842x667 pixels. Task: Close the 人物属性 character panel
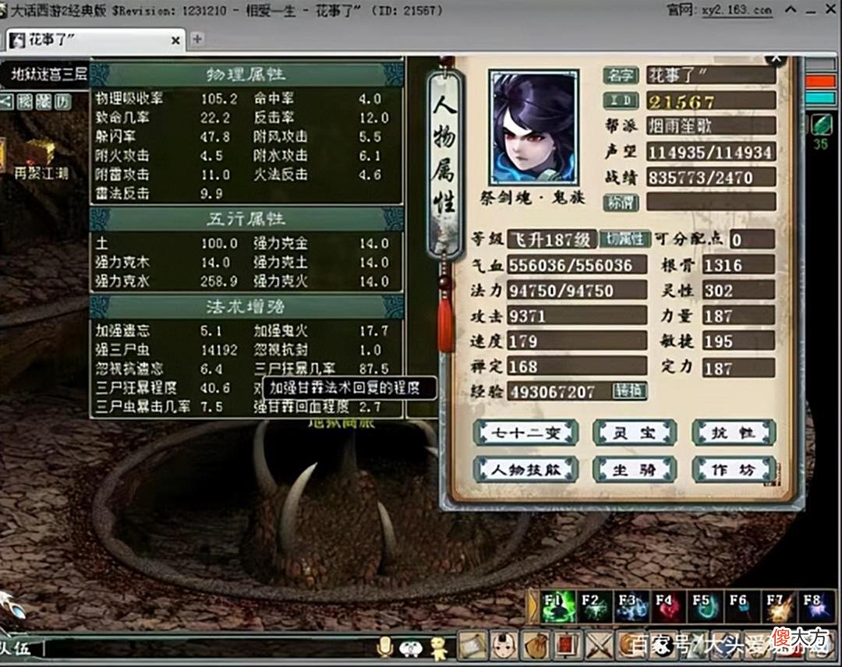pos(776,58)
